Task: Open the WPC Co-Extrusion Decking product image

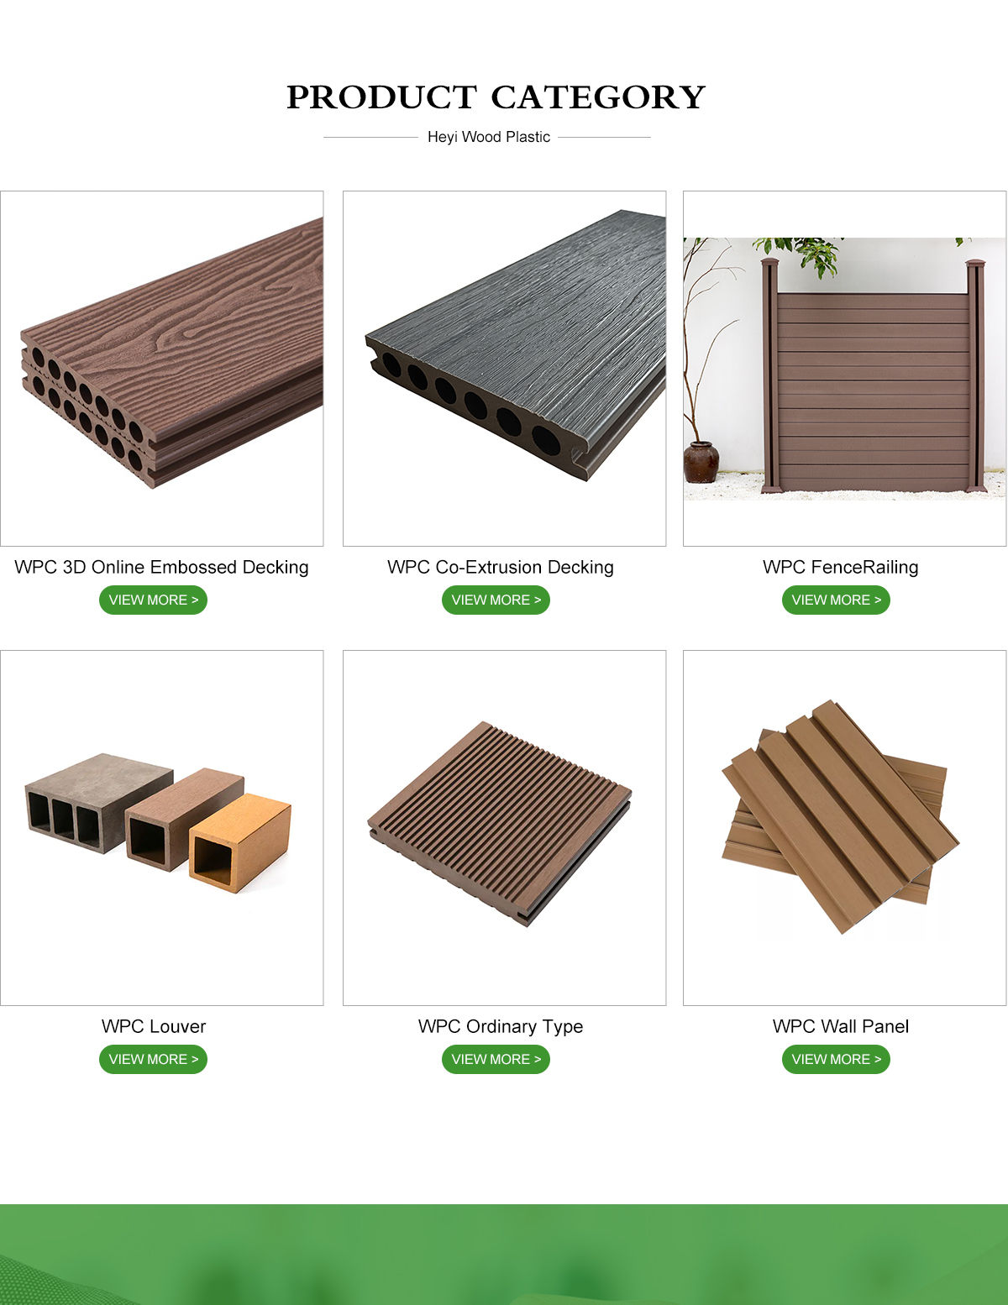Action: point(504,369)
